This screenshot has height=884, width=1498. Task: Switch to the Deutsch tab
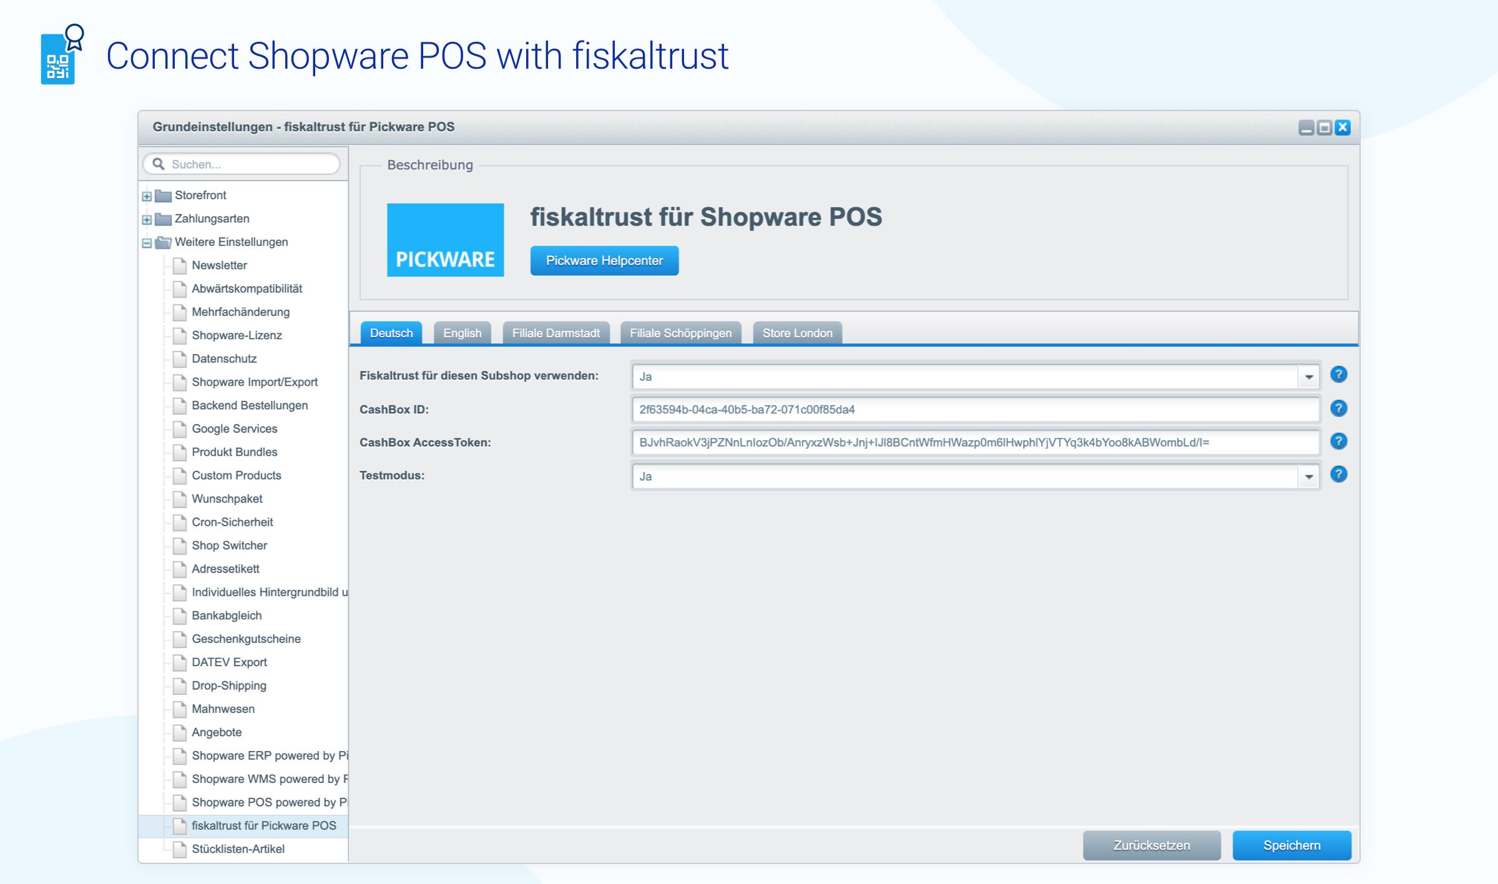coord(391,333)
